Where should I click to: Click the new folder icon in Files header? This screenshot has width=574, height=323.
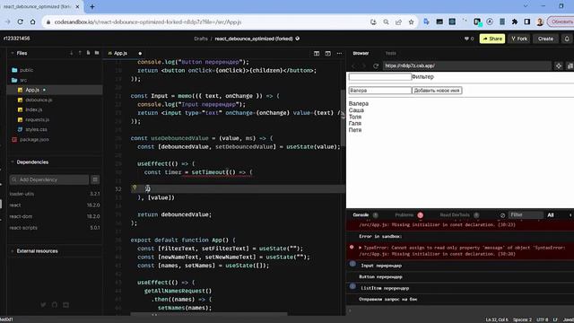coord(97,53)
